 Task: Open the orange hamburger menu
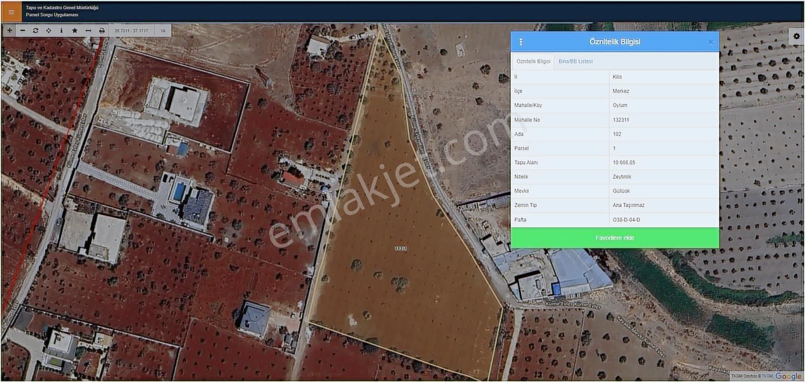click(11, 12)
